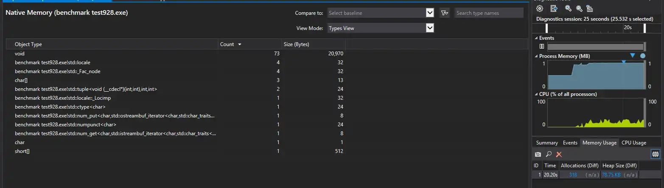664x188 pixels.
Task: Switch to the Summary tab
Action: coord(546,143)
